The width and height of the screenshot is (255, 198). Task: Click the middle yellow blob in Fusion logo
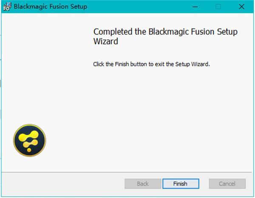(x=31, y=143)
